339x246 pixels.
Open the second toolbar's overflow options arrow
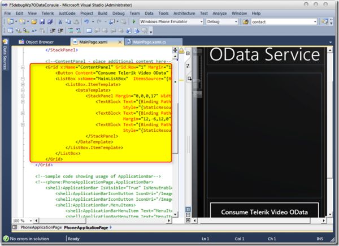click(151, 31)
